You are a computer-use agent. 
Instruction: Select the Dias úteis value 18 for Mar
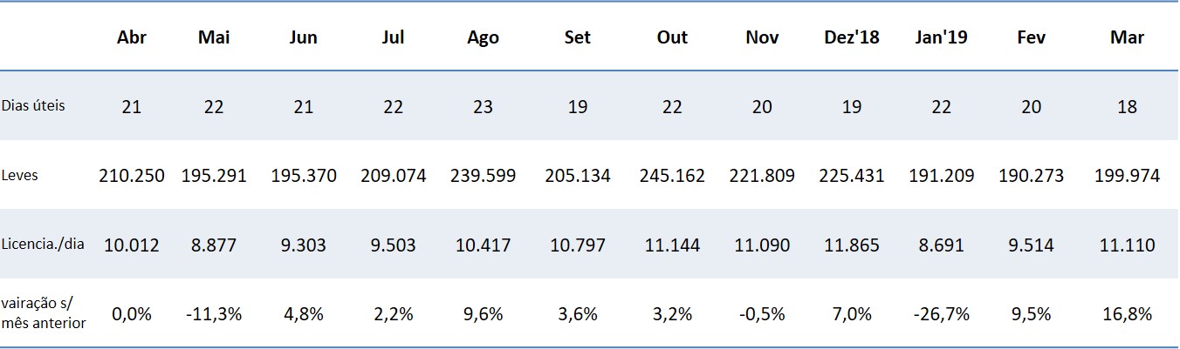click(x=1127, y=107)
